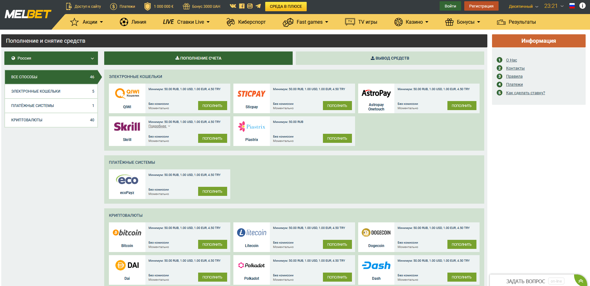Click the star icon next to Акции

pyautogui.click(x=74, y=22)
